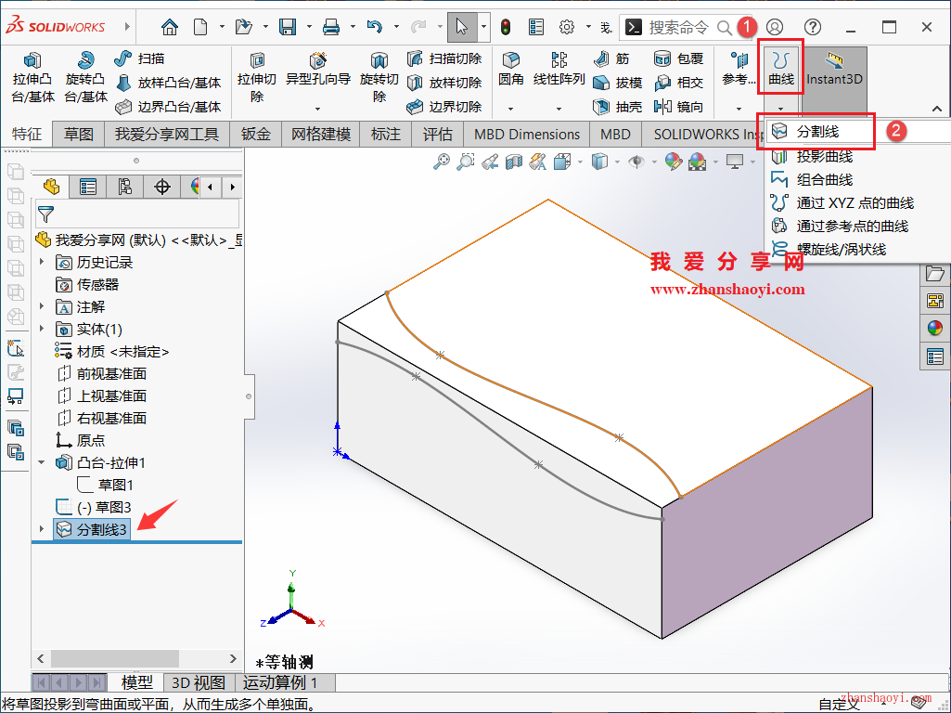The height and width of the screenshot is (713, 951).
Task: Click the Extruded Boss/Base (拉伸凸台/基体) tool
Action: click(x=32, y=78)
